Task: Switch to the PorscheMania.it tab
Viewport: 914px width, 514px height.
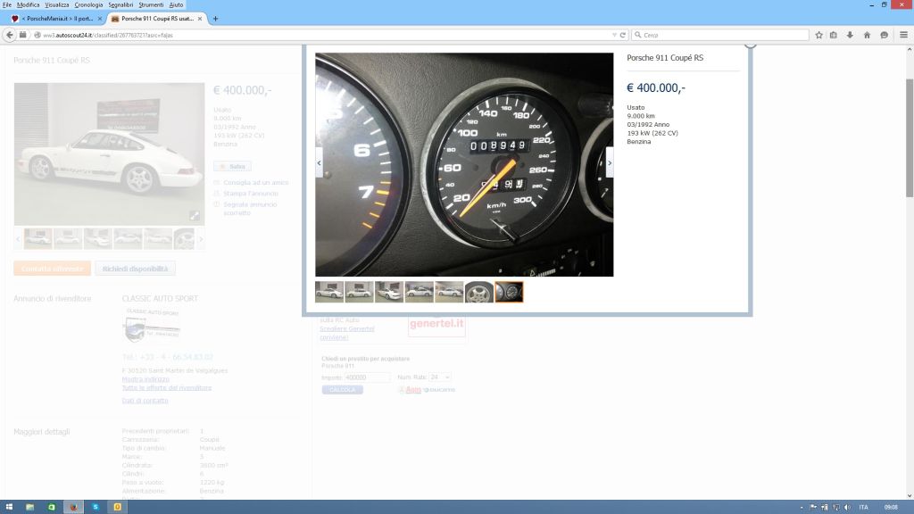Action: (x=58, y=18)
